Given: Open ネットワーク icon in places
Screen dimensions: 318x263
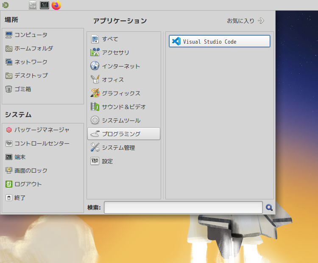Looking at the screenshot, I should pyautogui.click(x=9, y=62).
